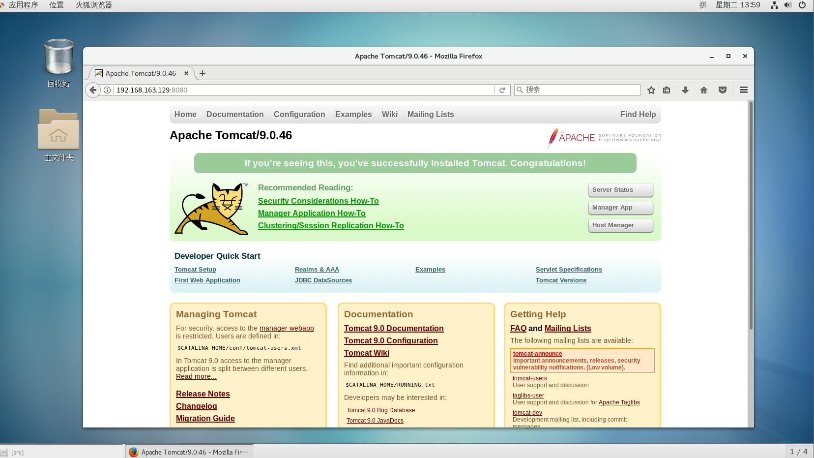
Task: Open Security Considerations How-To link
Action: (319, 201)
